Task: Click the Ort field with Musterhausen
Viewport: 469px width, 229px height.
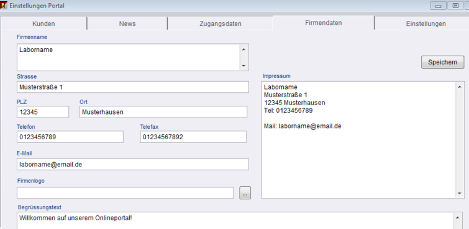Action: pos(163,112)
